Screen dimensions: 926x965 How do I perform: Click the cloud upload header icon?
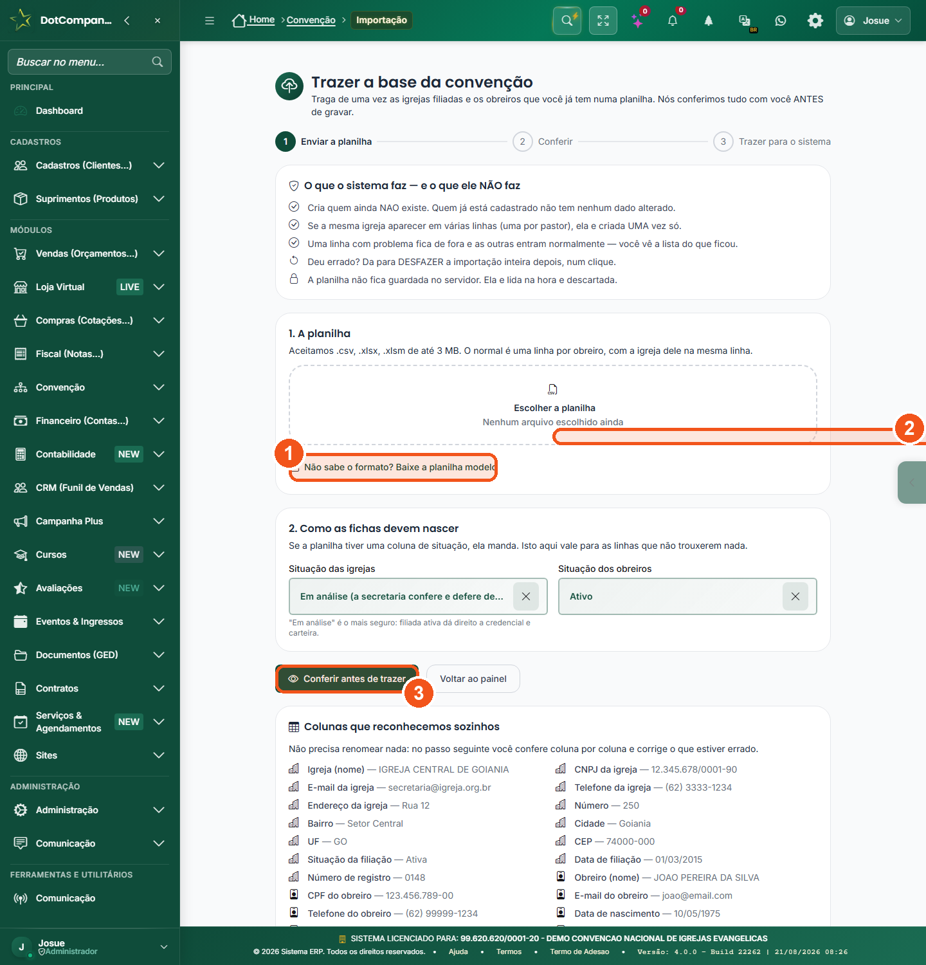pyautogui.click(x=289, y=86)
